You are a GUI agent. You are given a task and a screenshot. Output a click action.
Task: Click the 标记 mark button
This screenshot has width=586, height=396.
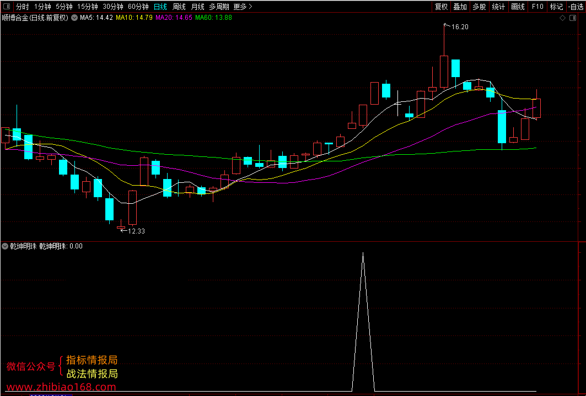[556, 7]
